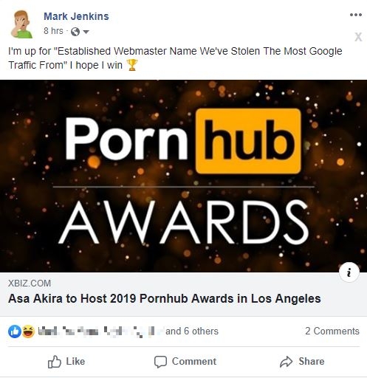Click the Share arrow button
The height and width of the screenshot is (378, 367).
(302, 362)
